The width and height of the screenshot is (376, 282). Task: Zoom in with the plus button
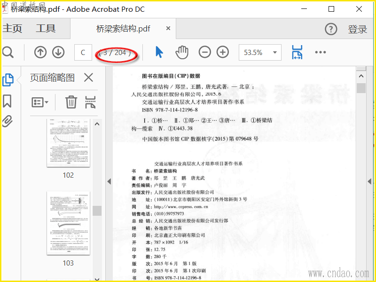click(223, 52)
